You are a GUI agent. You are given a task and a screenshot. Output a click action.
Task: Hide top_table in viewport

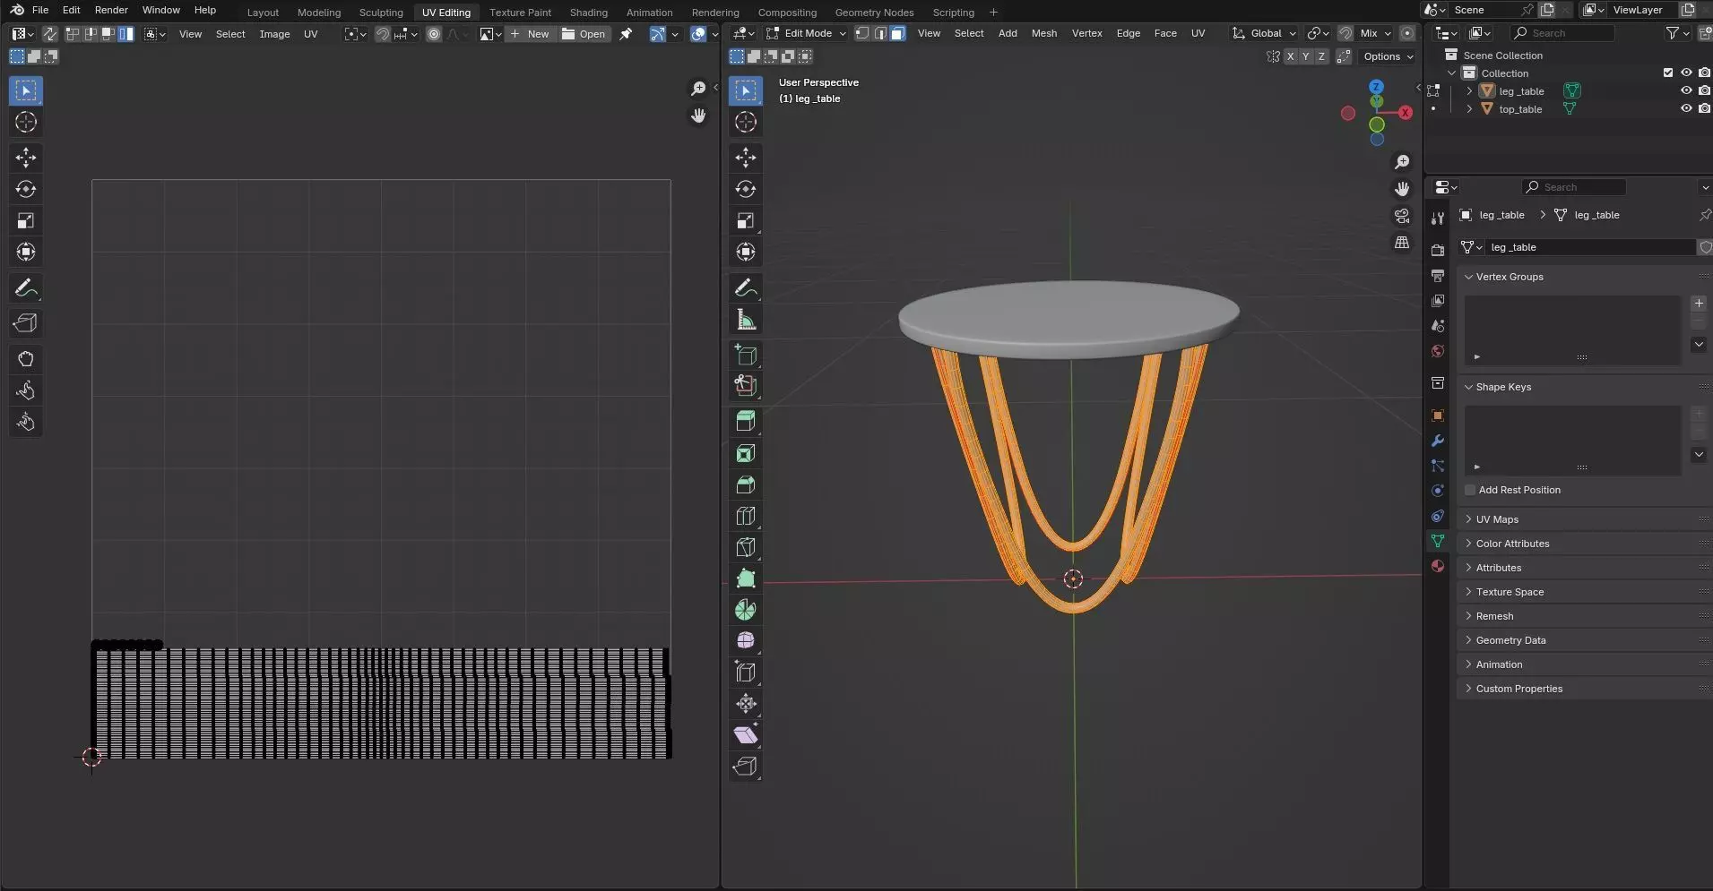point(1686,109)
